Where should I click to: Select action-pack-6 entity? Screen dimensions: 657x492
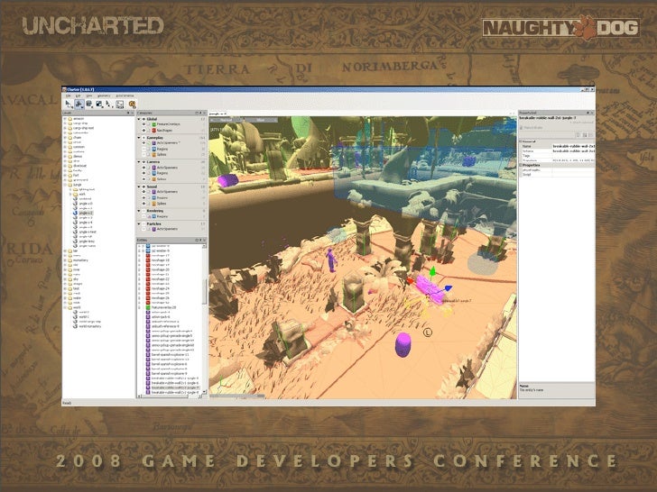tap(161, 316)
